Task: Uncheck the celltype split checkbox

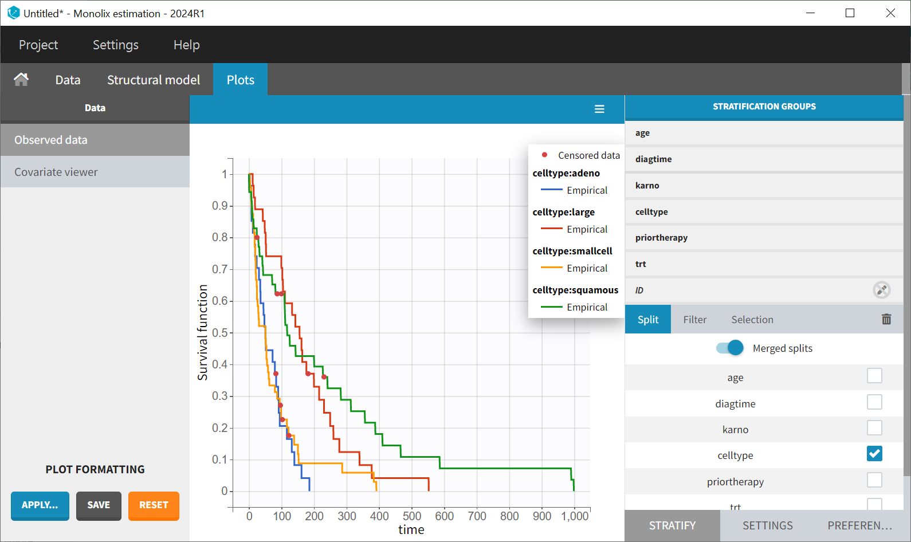Action: [x=874, y=454]
